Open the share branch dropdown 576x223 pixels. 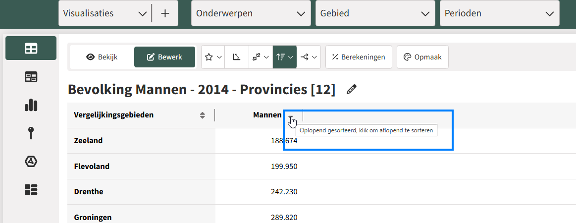pos(309,57)
